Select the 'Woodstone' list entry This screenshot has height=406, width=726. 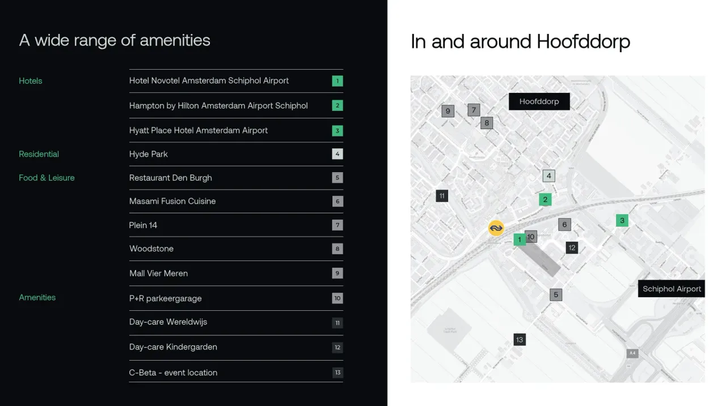click(x=151, y=249)
